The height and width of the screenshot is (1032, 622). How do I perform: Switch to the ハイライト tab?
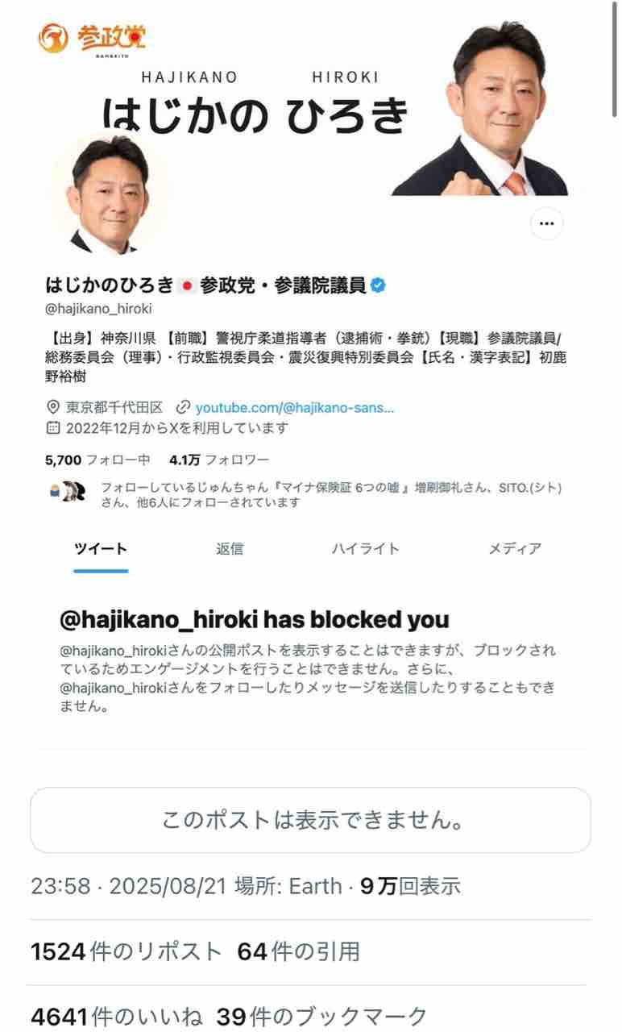point(366,549)
